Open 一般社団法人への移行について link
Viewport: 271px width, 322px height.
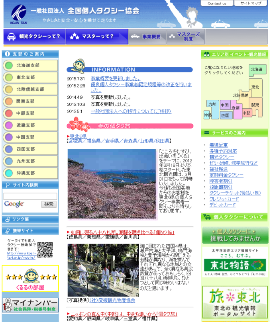(x=131, y=111)
